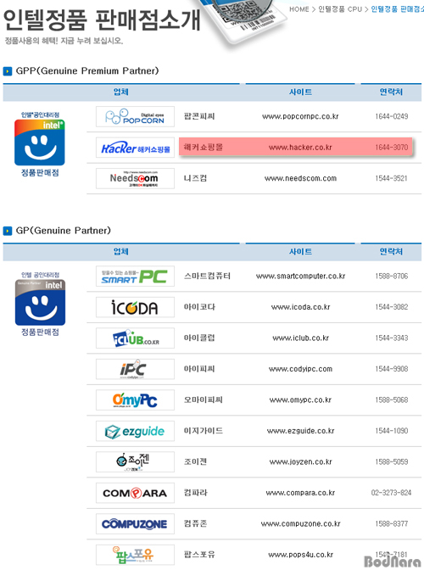The width and height of the screenshot is (424, 570).
Task: Open the Smart PC logo
Action: tap(135, 277)
